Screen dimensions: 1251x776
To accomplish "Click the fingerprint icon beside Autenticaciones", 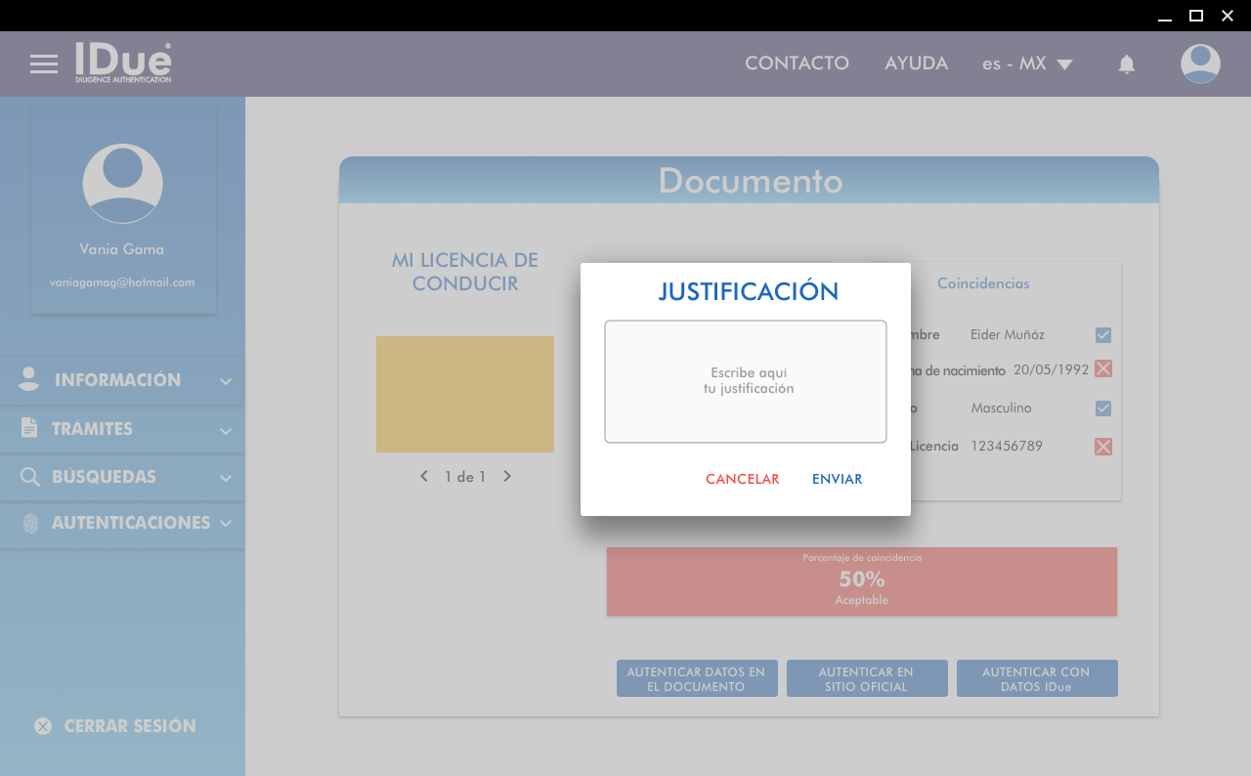I will 30,524.
